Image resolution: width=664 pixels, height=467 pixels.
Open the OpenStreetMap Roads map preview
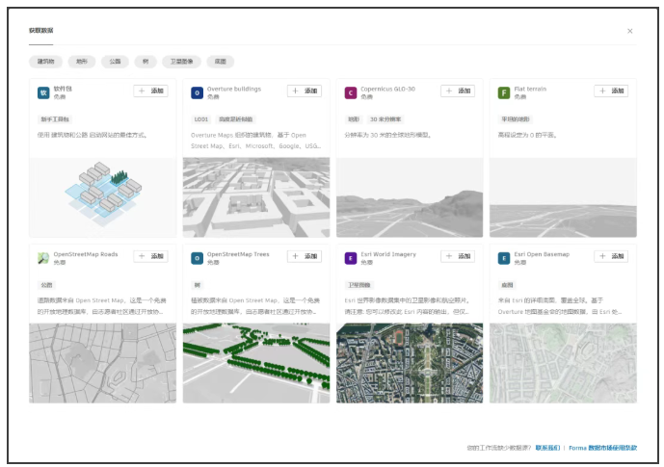(103, 363)
